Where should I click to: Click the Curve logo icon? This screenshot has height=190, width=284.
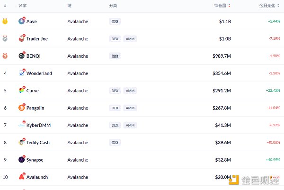point(22,90)
